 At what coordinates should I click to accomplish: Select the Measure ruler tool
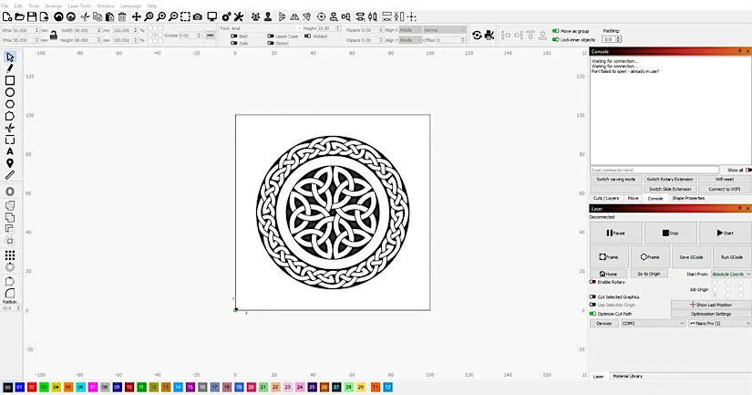[x=10, y=175]
